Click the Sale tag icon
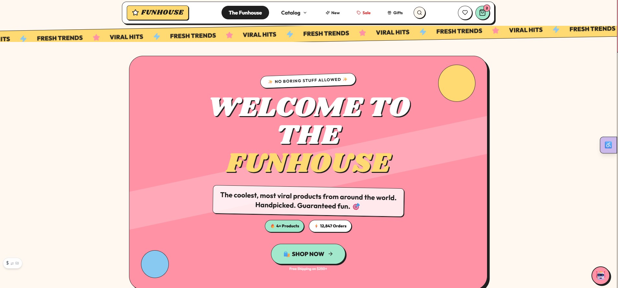 click(x=359, y=13)
